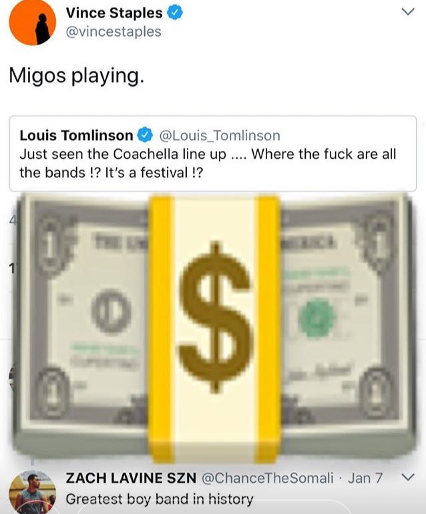Click the 'Greatest boy band in history' reply
Screen dimensions: 426x514
[x=160, y=499]
